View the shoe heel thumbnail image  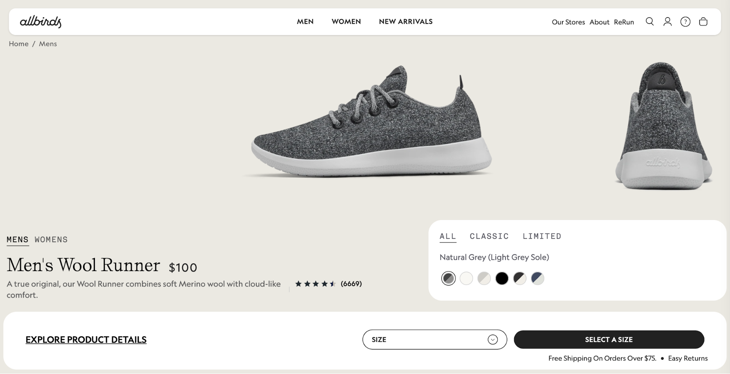[663, 126]
